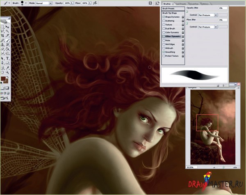Enable the Airbrush checkbox in Brushes panel

pyautogui.click(x=164, y=48)
